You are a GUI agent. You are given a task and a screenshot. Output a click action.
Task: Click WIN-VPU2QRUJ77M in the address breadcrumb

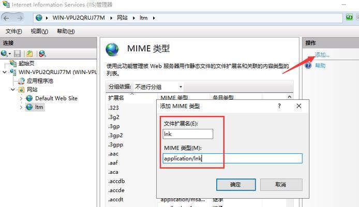(79, 18)
